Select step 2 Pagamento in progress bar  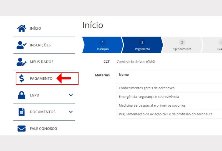coord(142,45)
